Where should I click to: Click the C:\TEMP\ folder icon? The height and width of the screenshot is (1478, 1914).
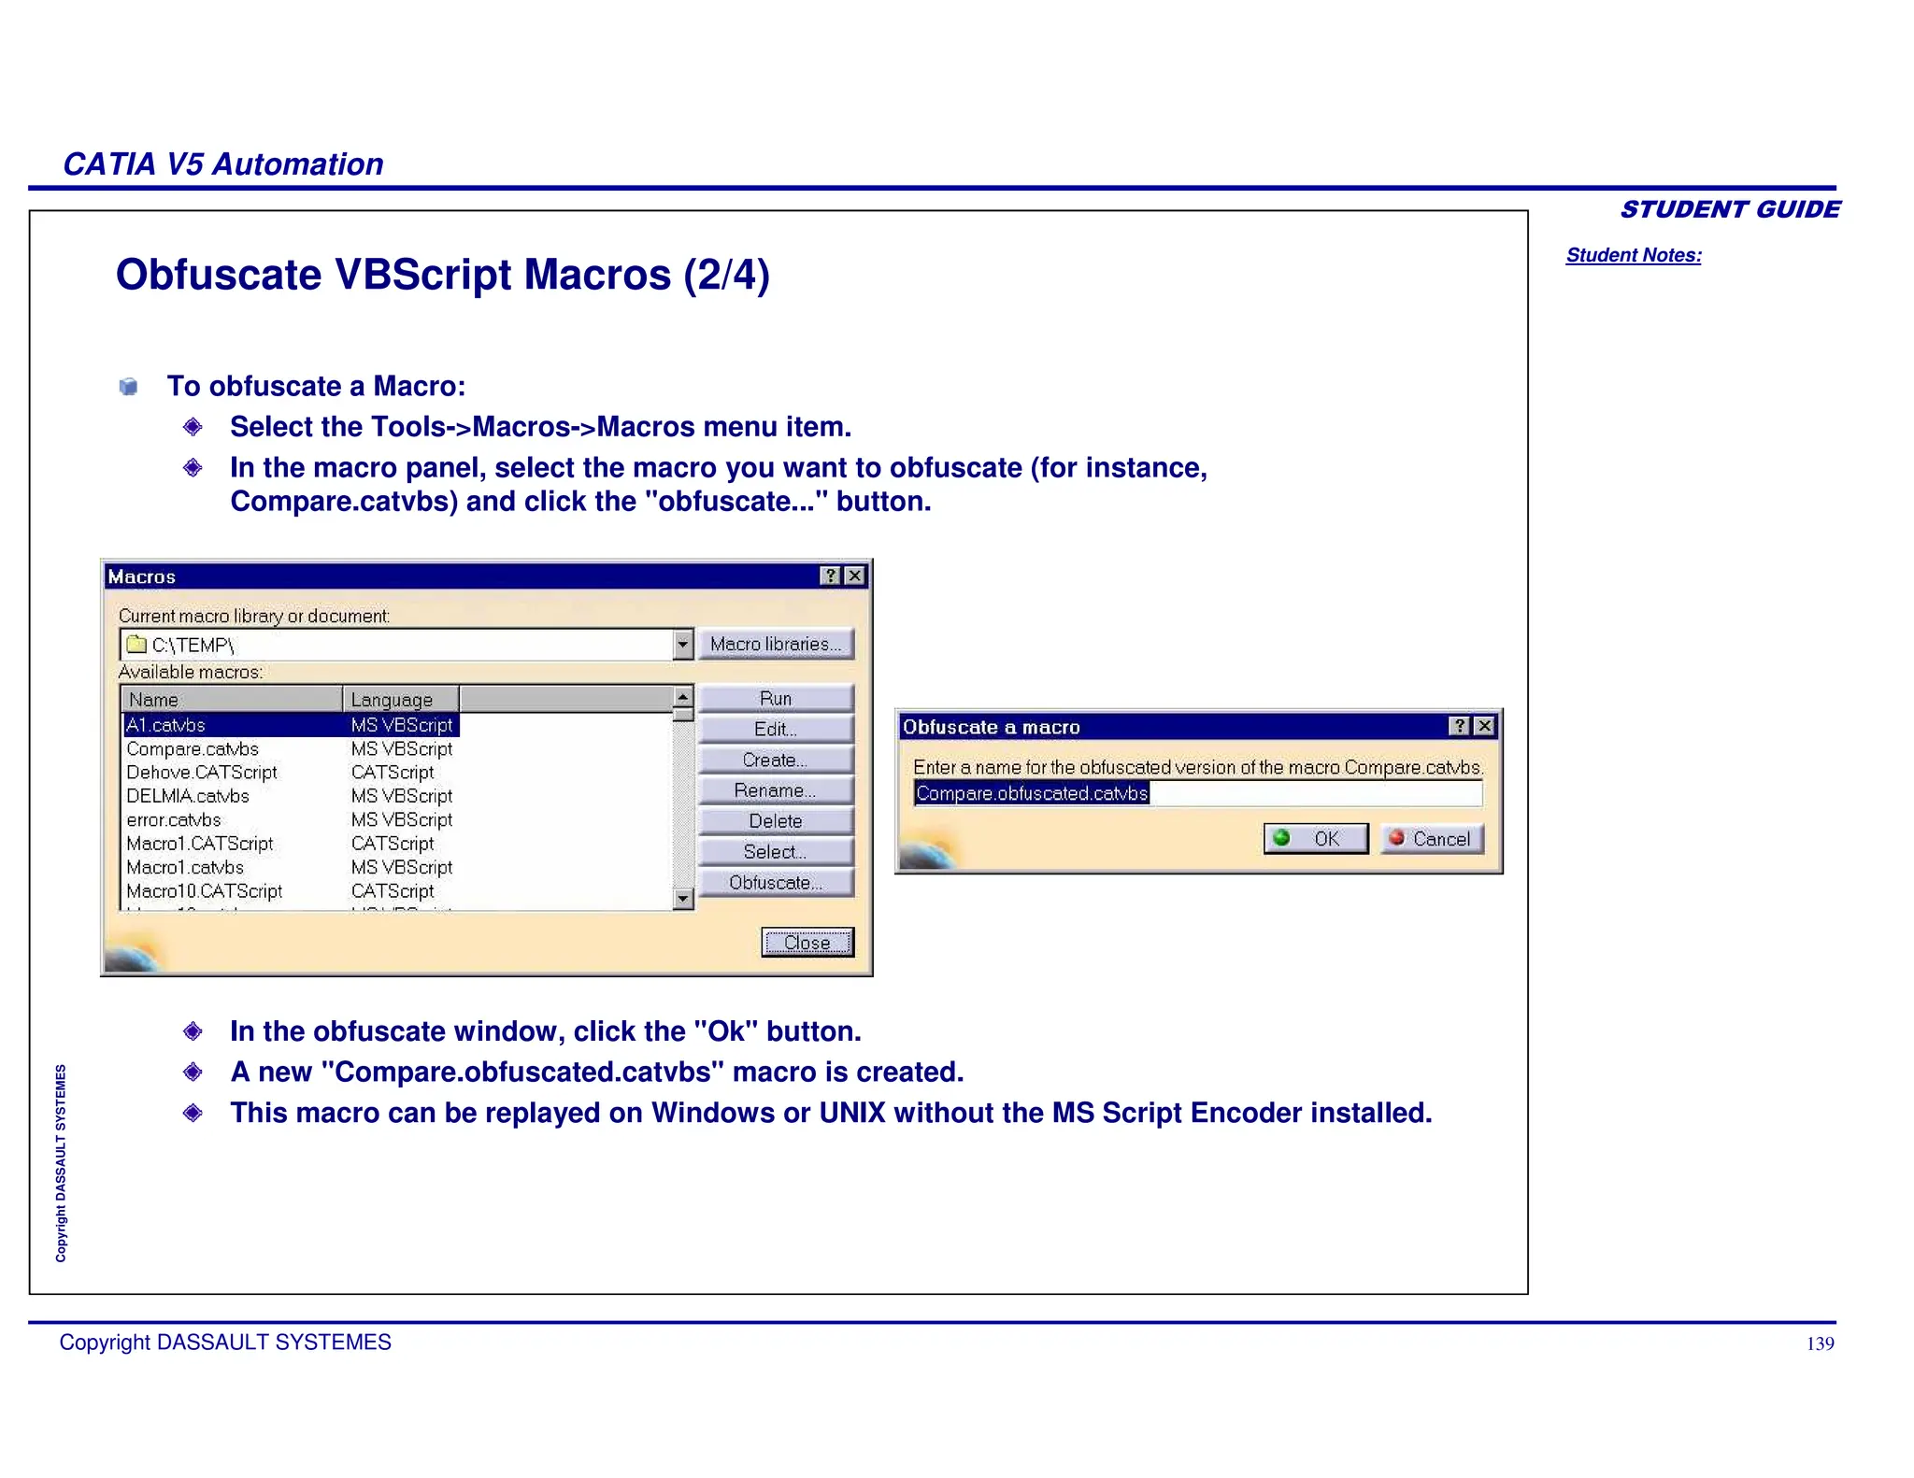click(x=136, y=644)
